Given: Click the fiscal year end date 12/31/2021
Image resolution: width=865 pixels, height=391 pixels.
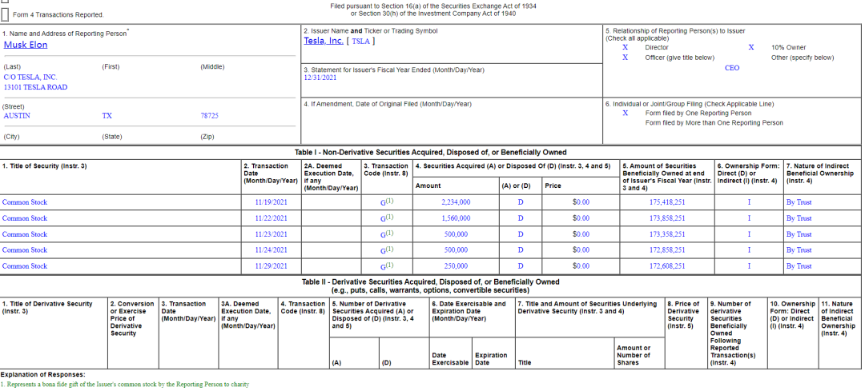Looking at the screenshot, I should [x=320, y=78].
